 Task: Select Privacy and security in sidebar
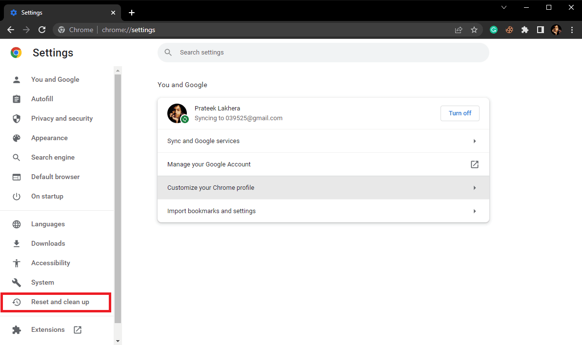coord(61,118)
